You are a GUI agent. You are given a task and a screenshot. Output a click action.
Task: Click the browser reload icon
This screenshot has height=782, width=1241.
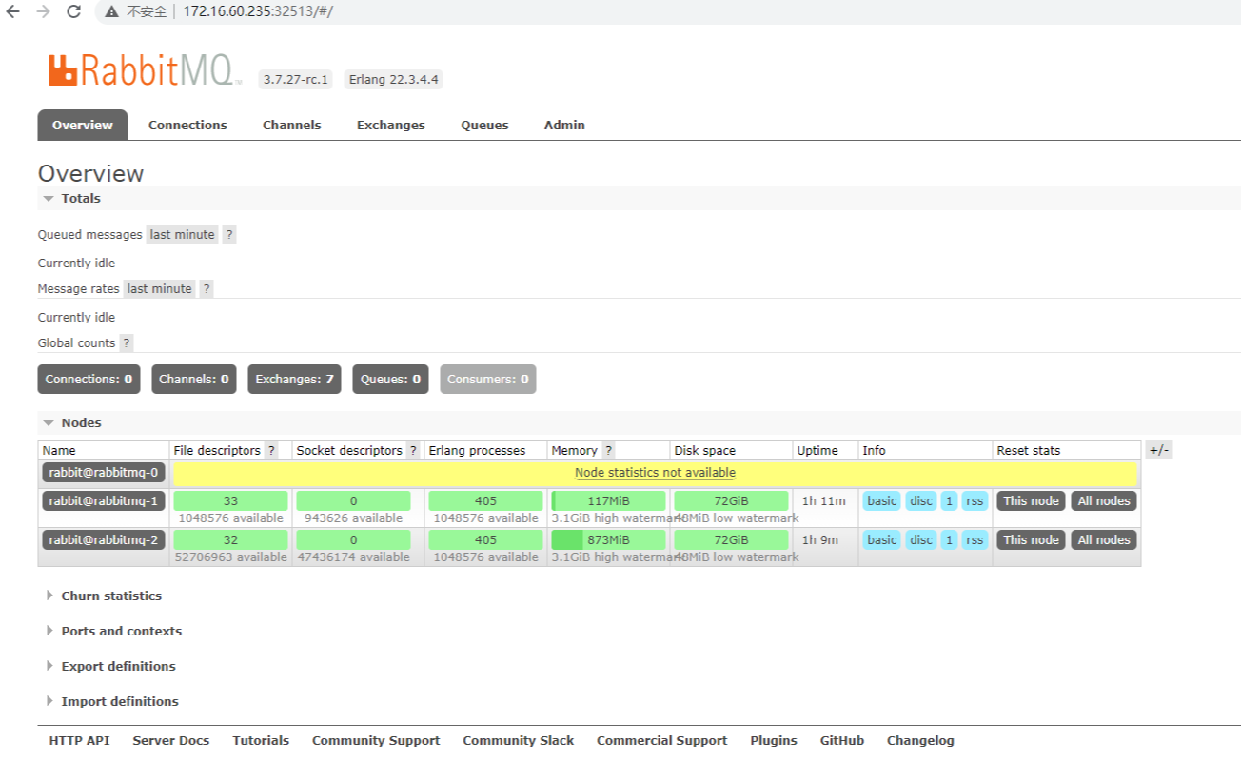point(73,11)
